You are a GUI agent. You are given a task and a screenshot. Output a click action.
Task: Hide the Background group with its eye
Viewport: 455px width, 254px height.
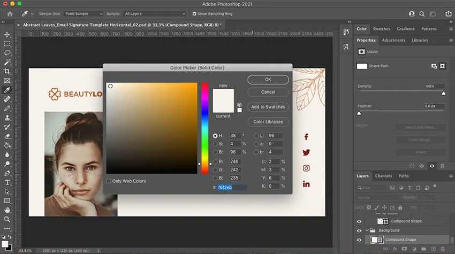pyautogui.click(x=359, y=230)
